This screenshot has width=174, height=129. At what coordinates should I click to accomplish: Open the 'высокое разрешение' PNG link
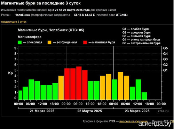click(x=133, y=121)
